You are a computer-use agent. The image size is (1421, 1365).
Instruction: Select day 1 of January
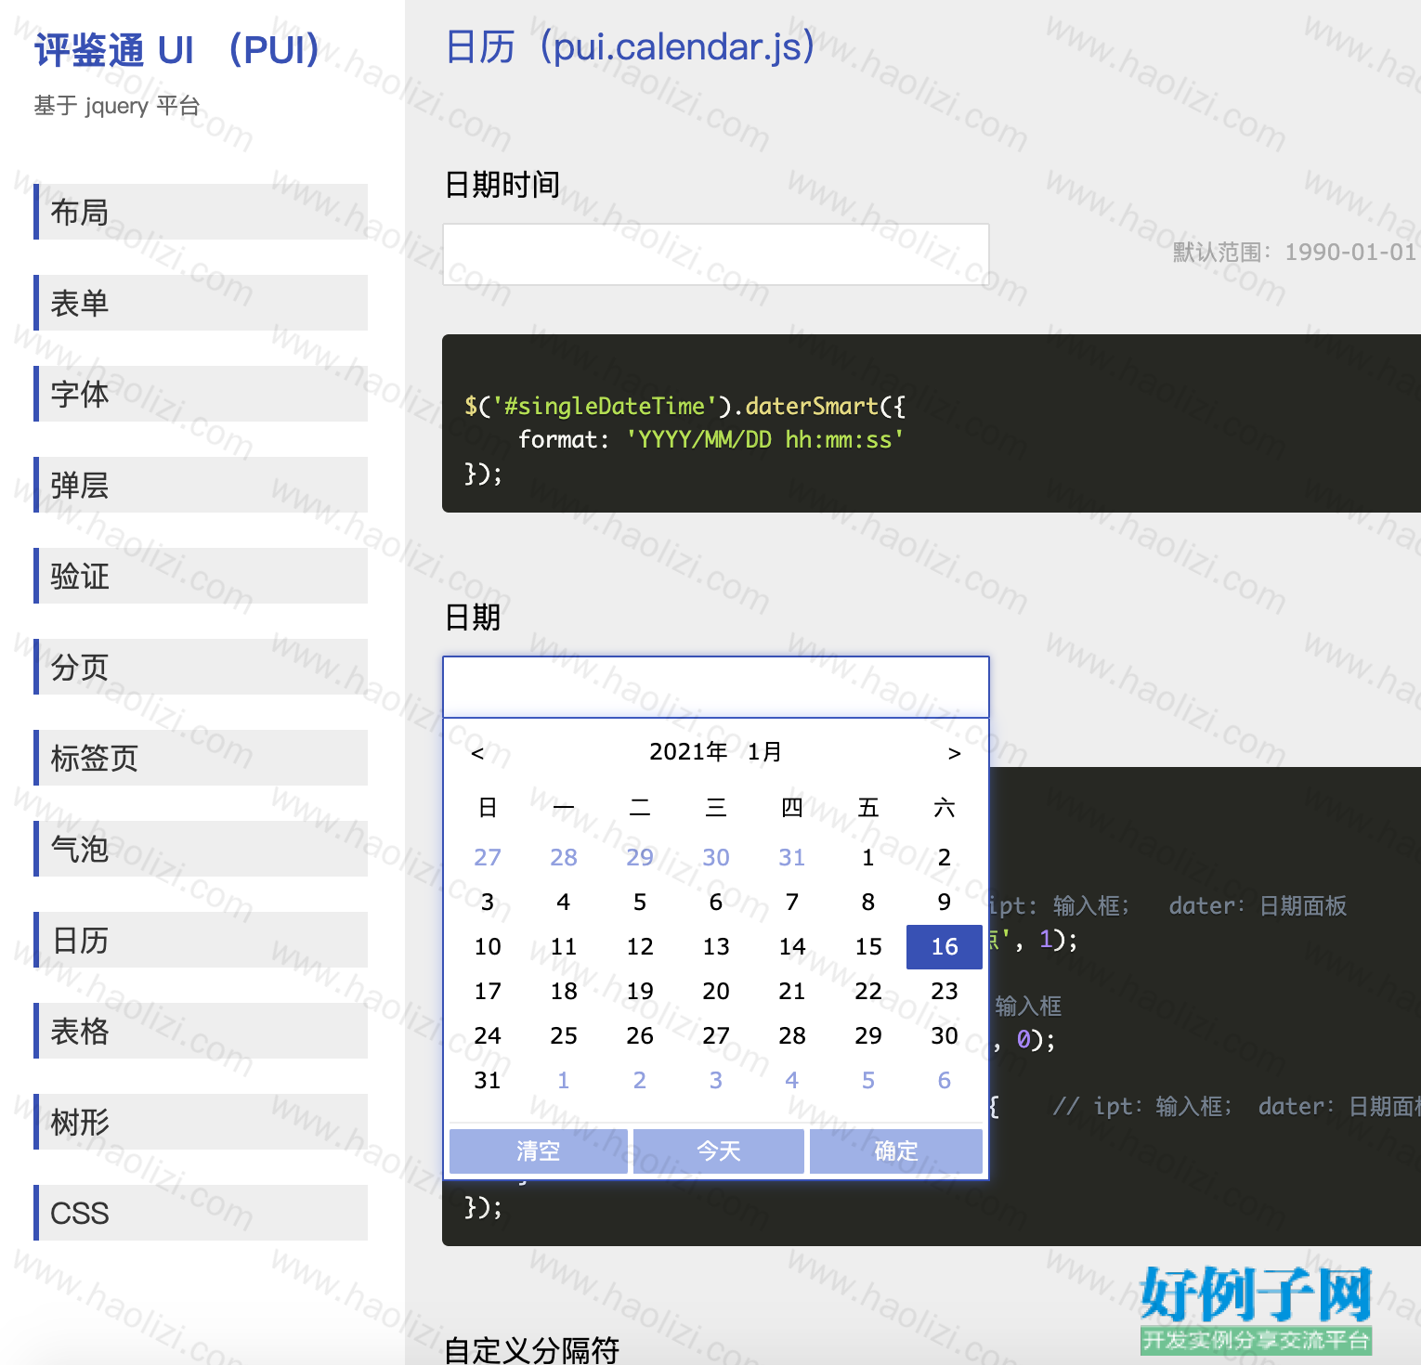[868, 857]
